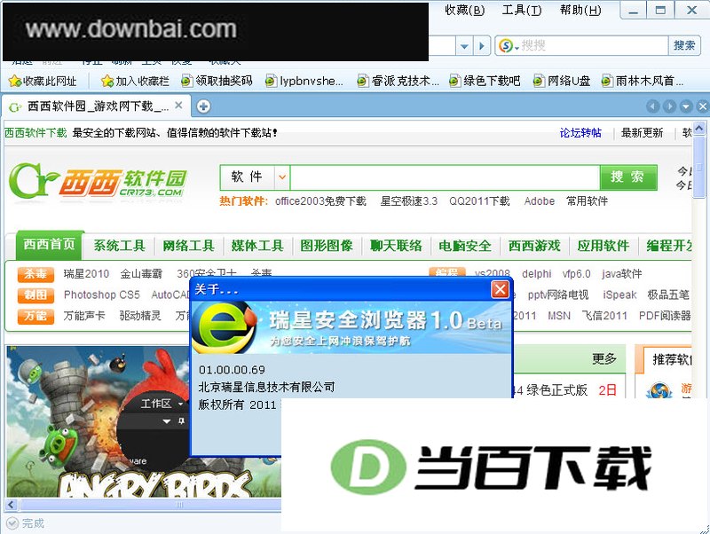The width and height of the screenshot is (710, 534).
Task: Click the horizontal scrollbar left arrow
Action: coord(12,505)
